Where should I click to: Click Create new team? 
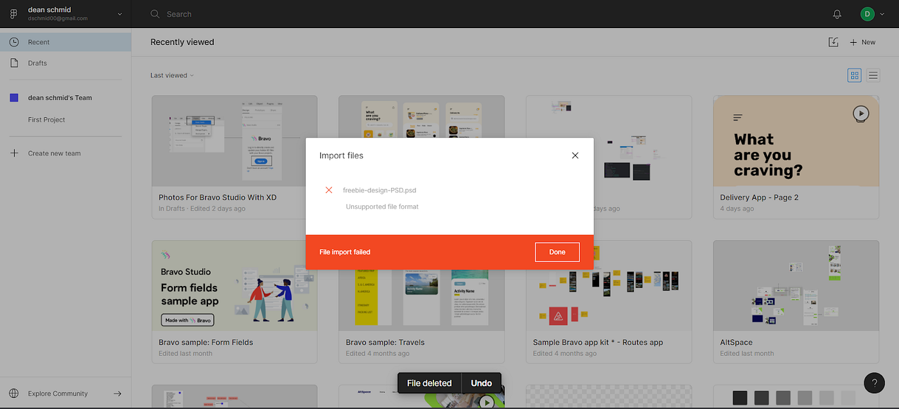coord(54,153)
